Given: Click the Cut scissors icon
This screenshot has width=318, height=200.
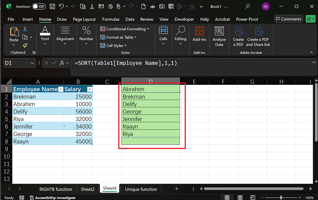Looking at the screenshot, I should [x=25, y=29].
